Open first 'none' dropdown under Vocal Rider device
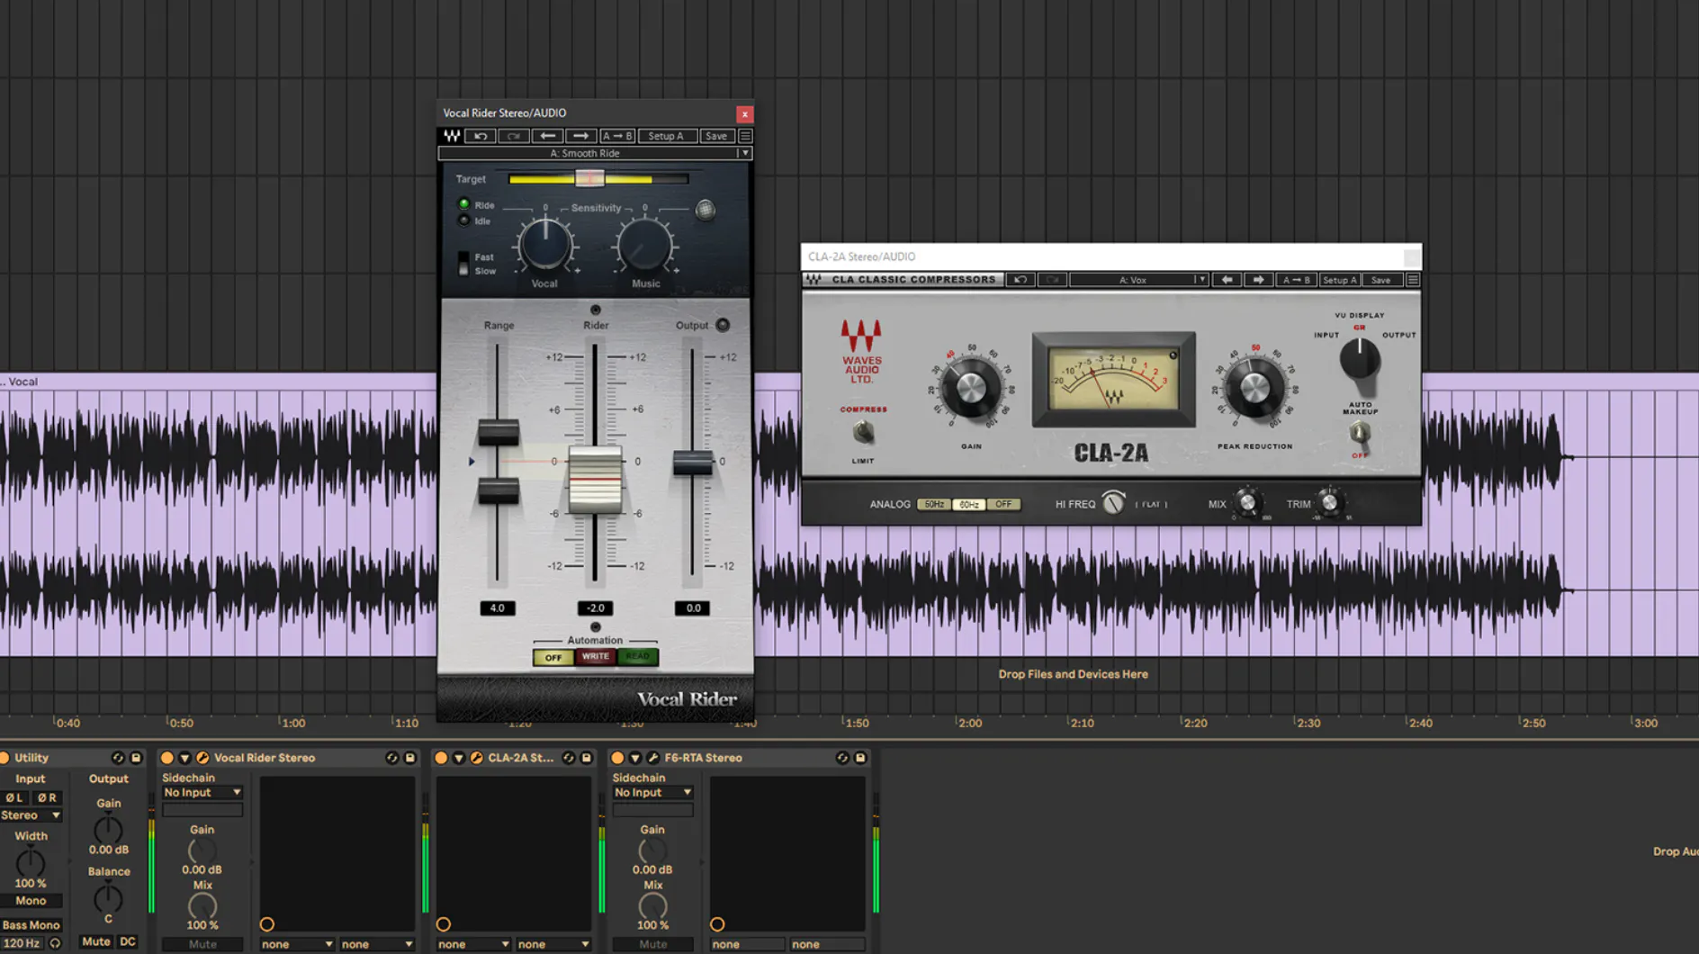 [x=297, y=944]
